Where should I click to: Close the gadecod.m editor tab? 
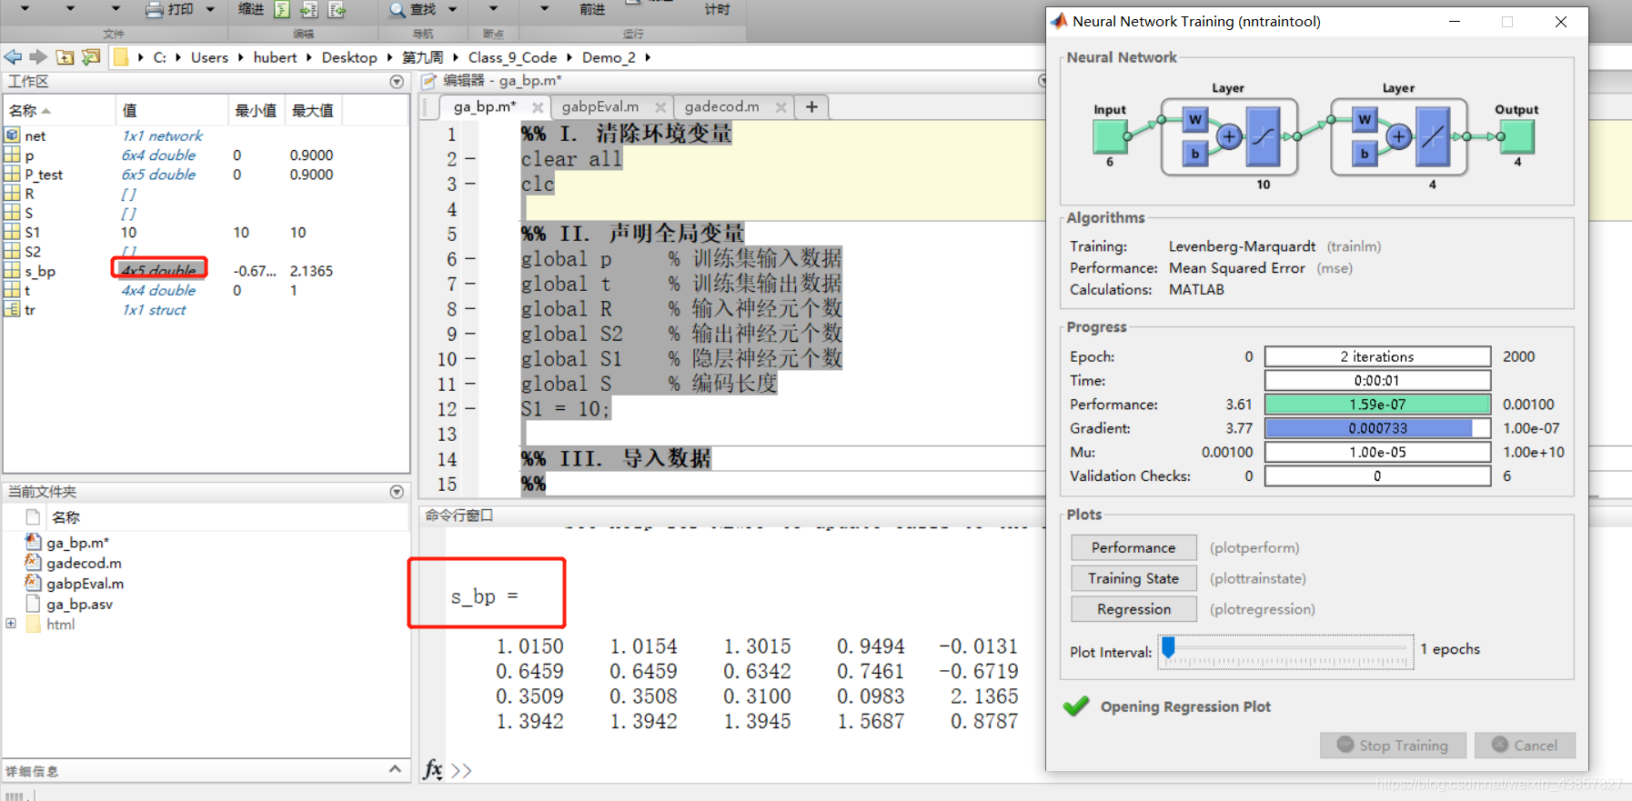(x=781, y=107)
